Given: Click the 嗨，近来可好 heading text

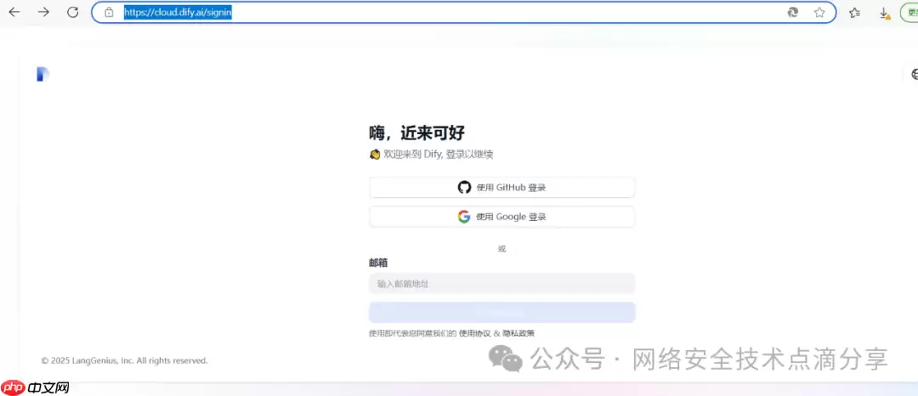Looking at the screenshot, I should 416,133.
